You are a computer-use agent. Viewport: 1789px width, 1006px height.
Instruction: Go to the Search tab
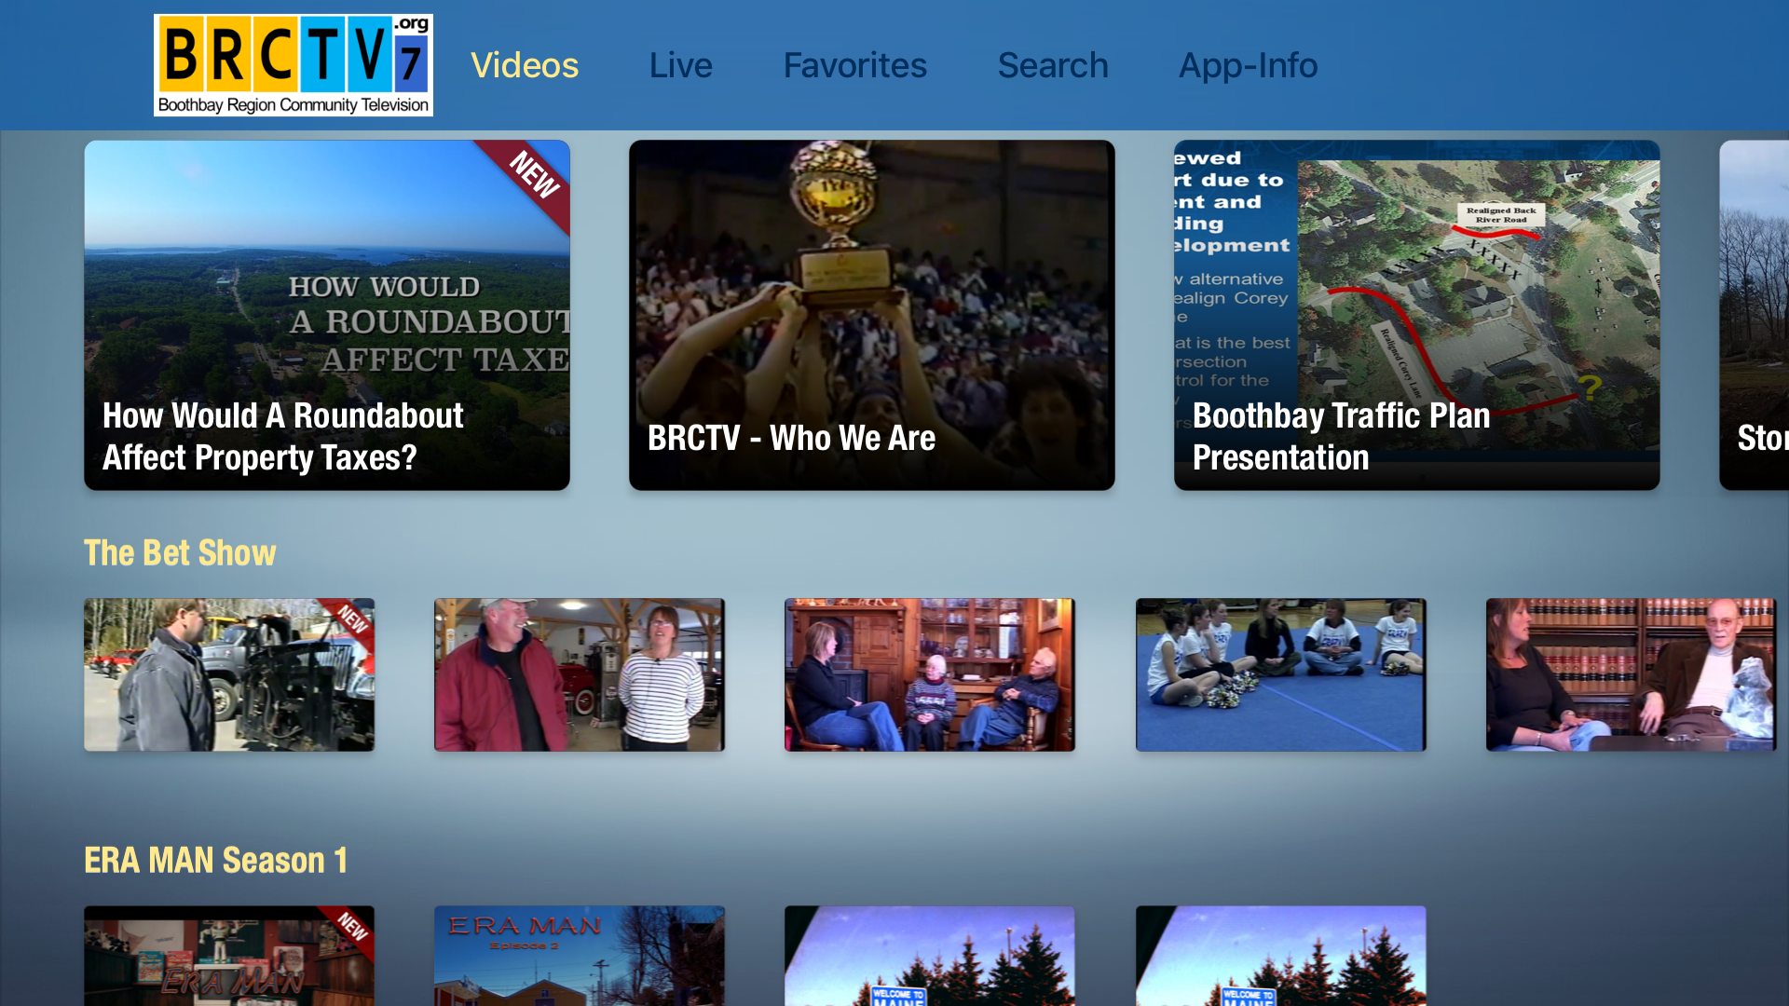(1053, 65)
